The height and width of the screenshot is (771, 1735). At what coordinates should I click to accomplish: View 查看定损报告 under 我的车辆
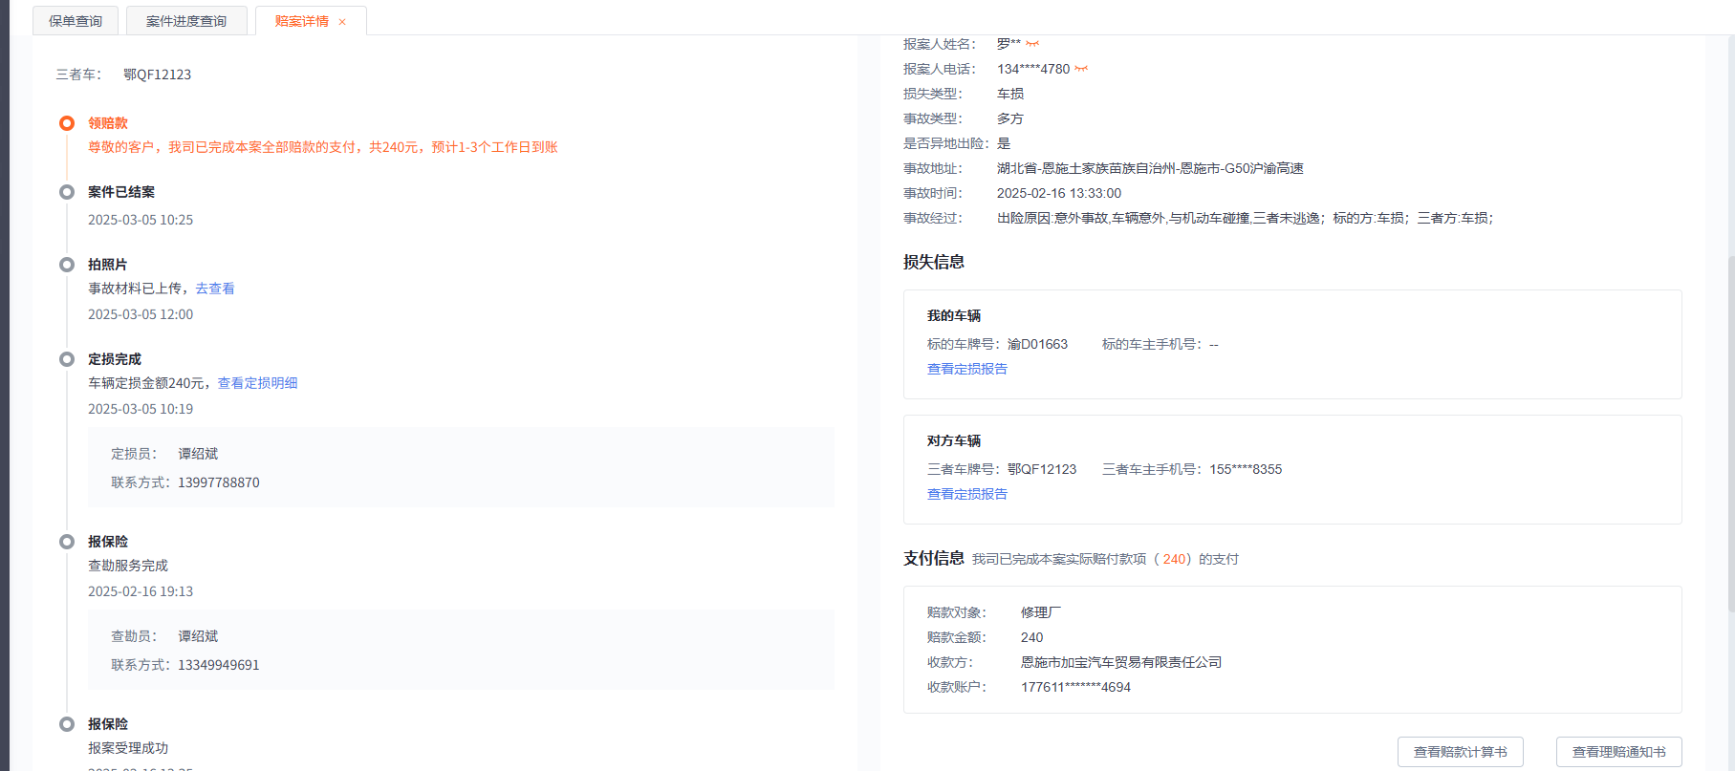pos(966,369)
